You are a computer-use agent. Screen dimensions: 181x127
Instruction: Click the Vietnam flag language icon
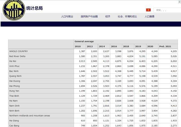[148, 10]
